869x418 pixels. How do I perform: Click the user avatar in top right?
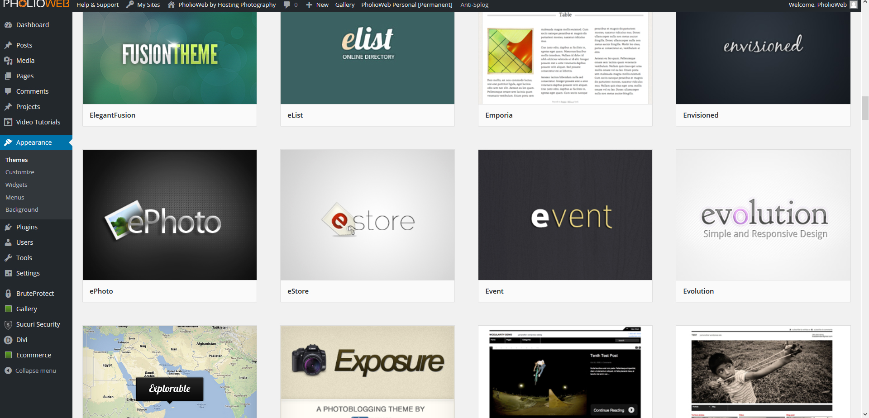click(854, 5)
